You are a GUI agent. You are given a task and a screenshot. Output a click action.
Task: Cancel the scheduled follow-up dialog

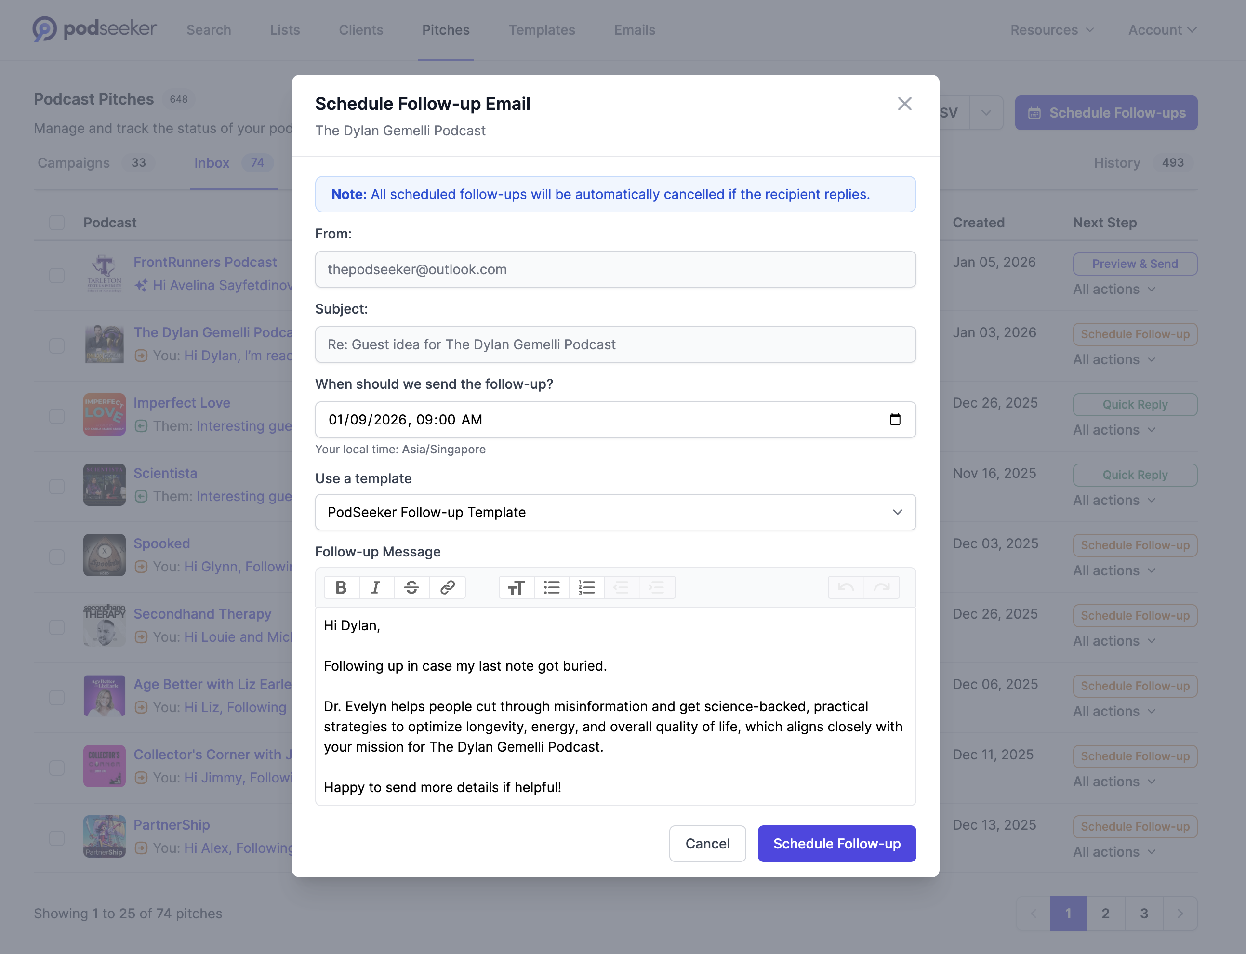[x=707, y=844]
